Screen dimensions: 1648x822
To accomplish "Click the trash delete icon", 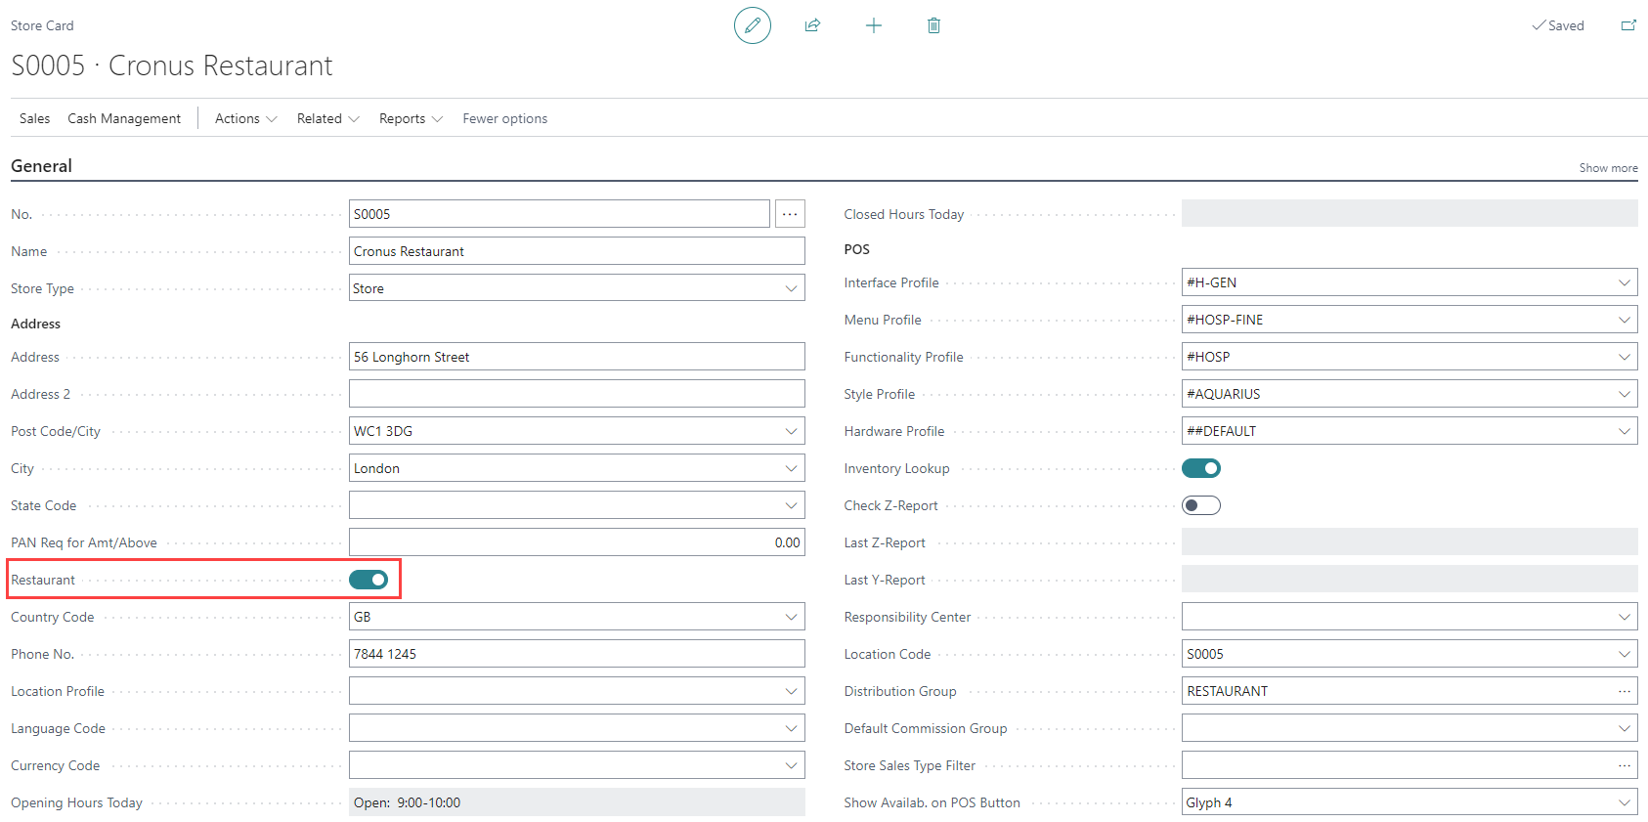I will (x=933, y=25).
